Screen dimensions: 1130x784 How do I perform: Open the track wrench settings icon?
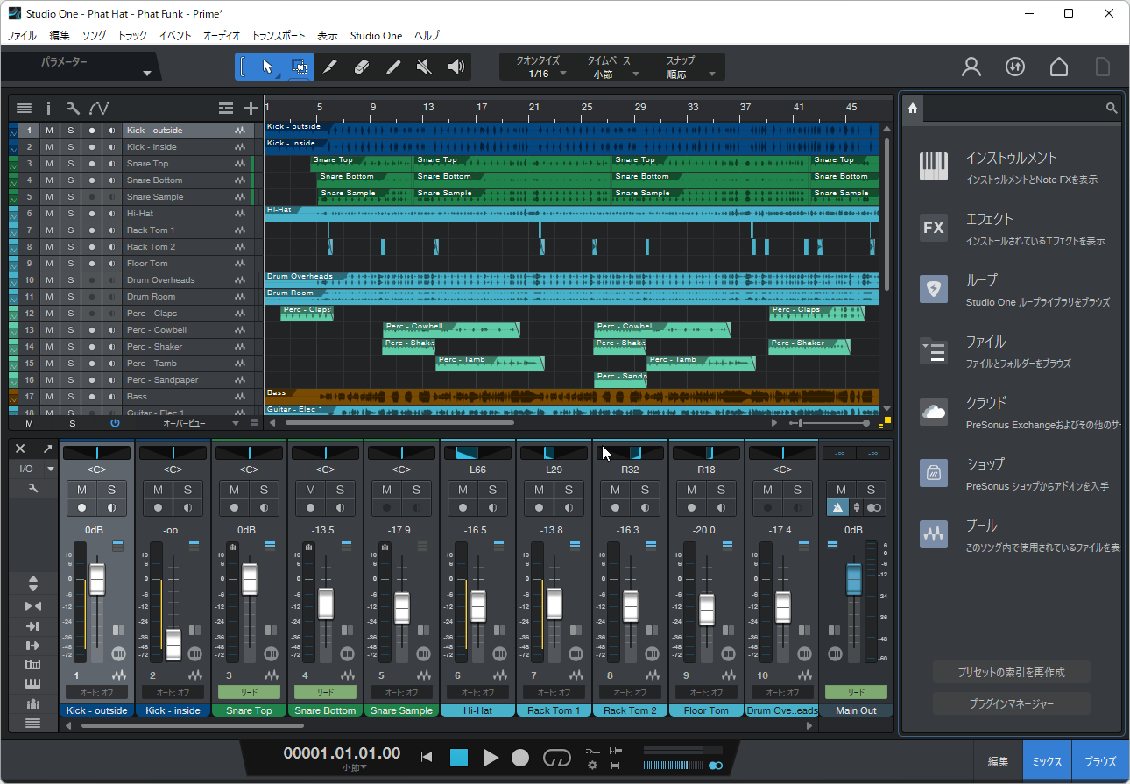[x=74, y=107]
